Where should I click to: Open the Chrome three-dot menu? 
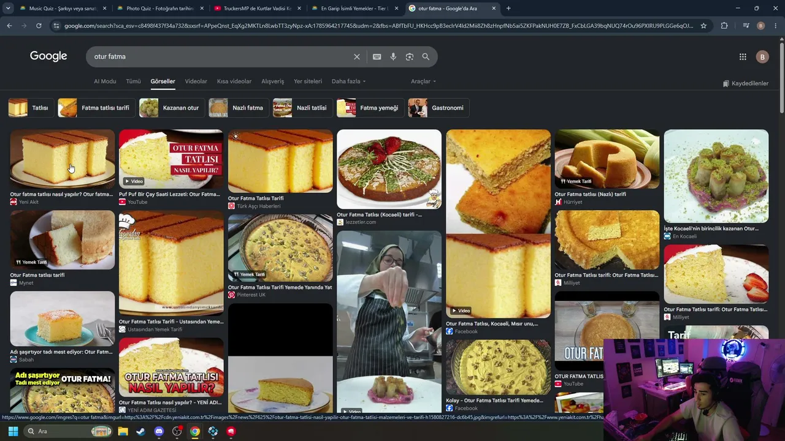[x=776, y=26]
